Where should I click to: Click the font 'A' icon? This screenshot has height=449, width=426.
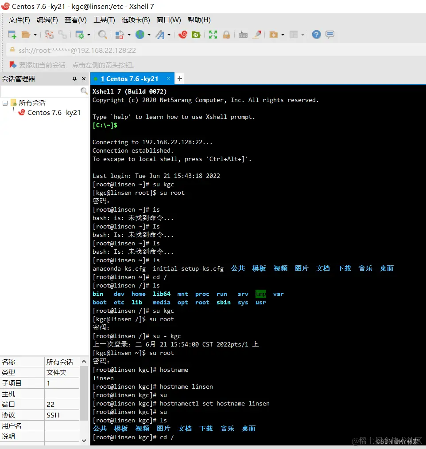click(160, 35)
